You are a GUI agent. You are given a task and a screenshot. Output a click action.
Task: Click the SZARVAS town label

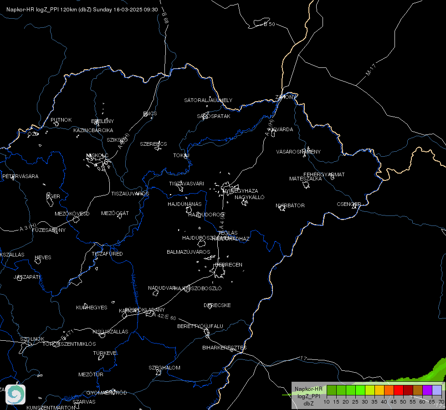pyautogui.click(x=84, y=402)
